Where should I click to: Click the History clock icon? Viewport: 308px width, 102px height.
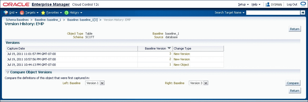(x=66, y=13)
